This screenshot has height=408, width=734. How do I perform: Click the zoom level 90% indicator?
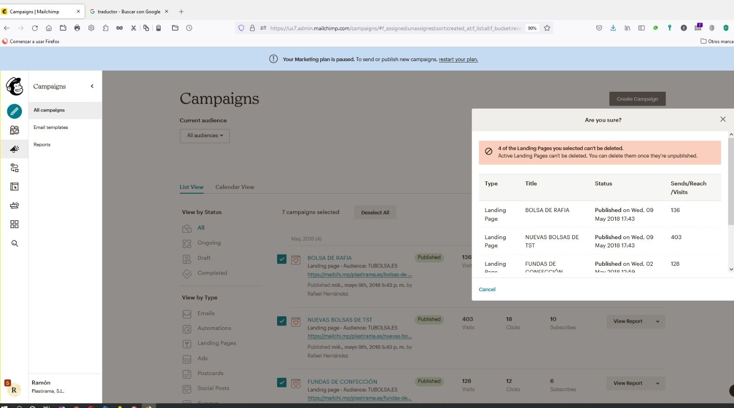click(532, 28)
